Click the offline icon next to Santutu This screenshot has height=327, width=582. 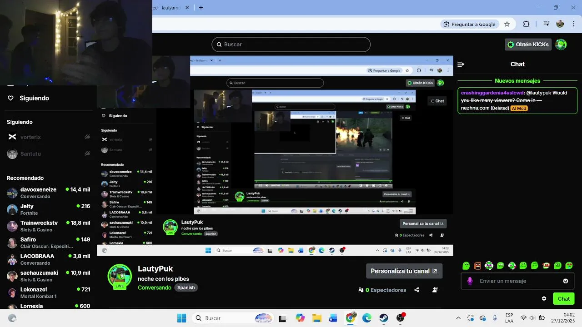click(87, 154)
